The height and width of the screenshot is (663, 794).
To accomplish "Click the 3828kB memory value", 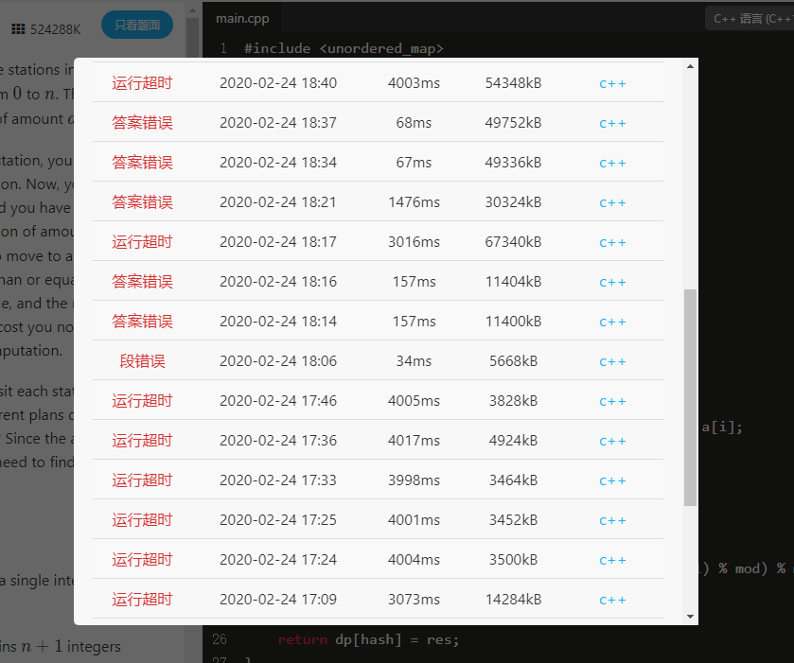I will coord(514,401).
